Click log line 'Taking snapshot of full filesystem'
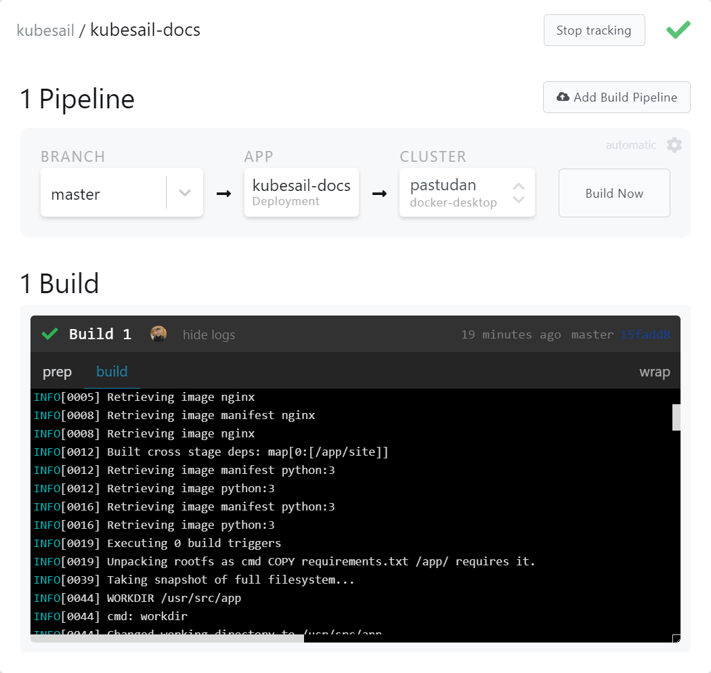The image size is (711, 673). [194, 580]
